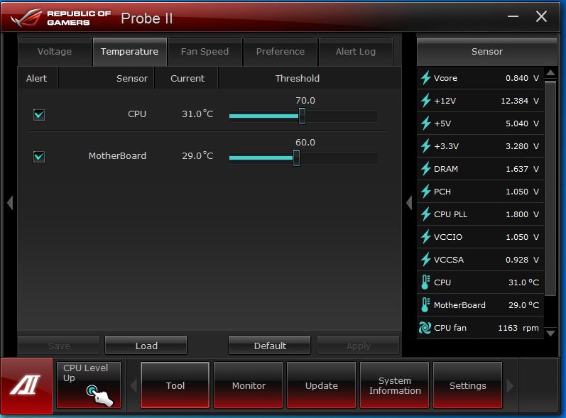Click the CPU Level Up touch-hand icon
This screenshot has height=418, width=566.
pyautogui.click(x=99, y=395)
